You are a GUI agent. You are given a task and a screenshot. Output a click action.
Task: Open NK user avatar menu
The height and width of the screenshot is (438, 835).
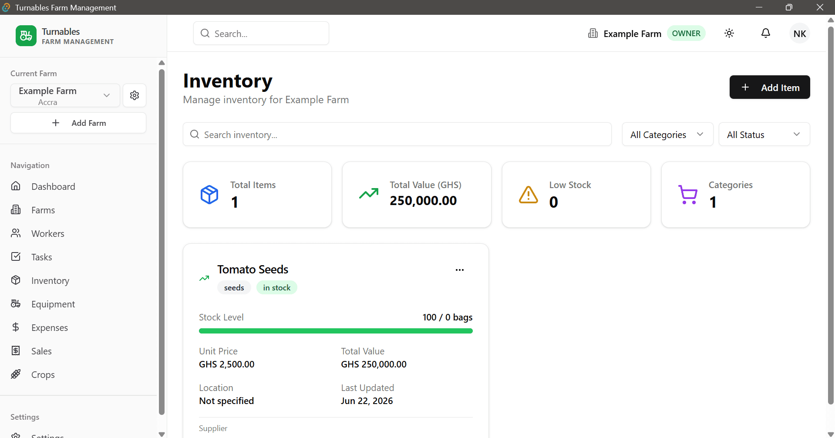click(x=800, y=34)
